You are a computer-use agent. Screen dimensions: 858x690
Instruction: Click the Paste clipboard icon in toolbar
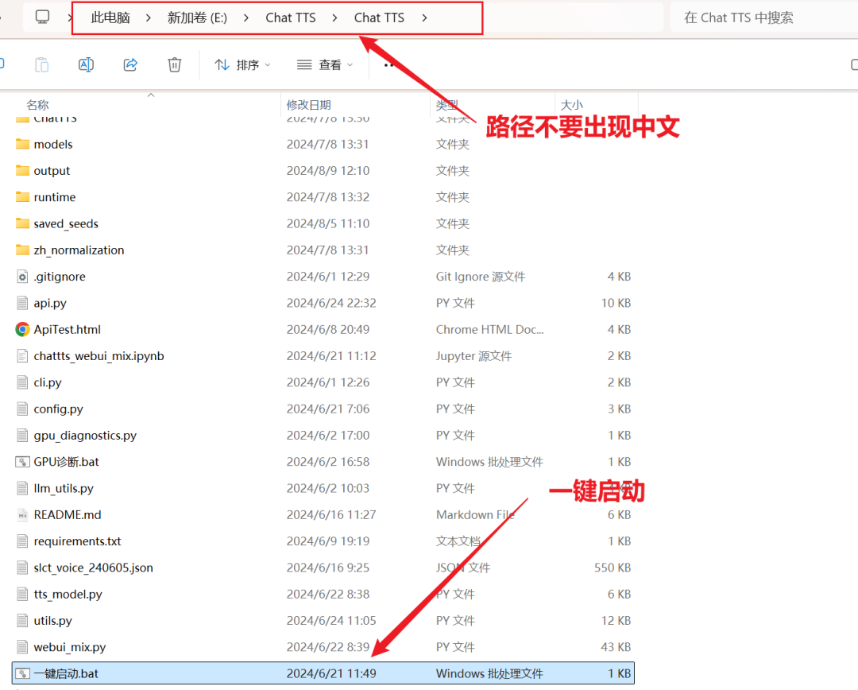[41, 64]
